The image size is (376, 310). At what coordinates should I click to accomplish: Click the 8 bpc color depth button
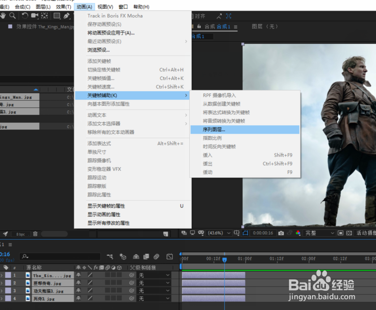pyautogui.click(x=21, y=234)
